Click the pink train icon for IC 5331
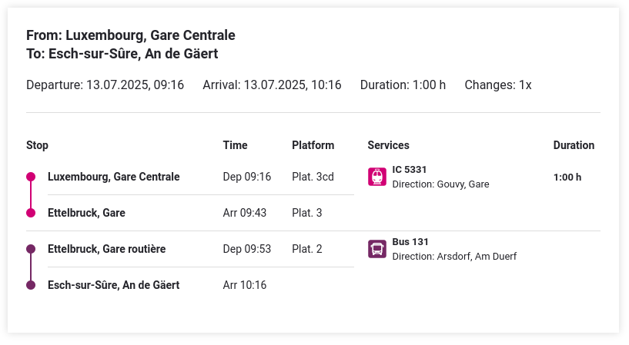This screenshot has height=345, width=629. coord(377,177)
